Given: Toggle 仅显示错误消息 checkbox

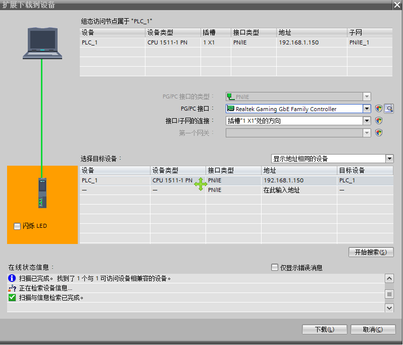Looking at the screenshot, I should (275, 267).
